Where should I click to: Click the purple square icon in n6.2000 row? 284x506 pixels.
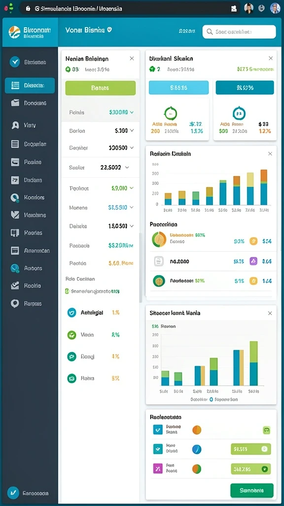pos(253,261)
